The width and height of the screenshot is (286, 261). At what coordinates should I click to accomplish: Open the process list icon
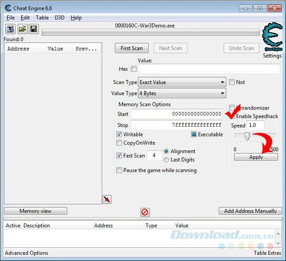[x=10, y=29]
